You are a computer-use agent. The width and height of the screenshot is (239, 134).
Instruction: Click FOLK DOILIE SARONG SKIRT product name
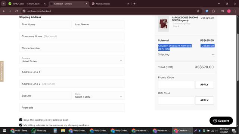pos(185,19)
